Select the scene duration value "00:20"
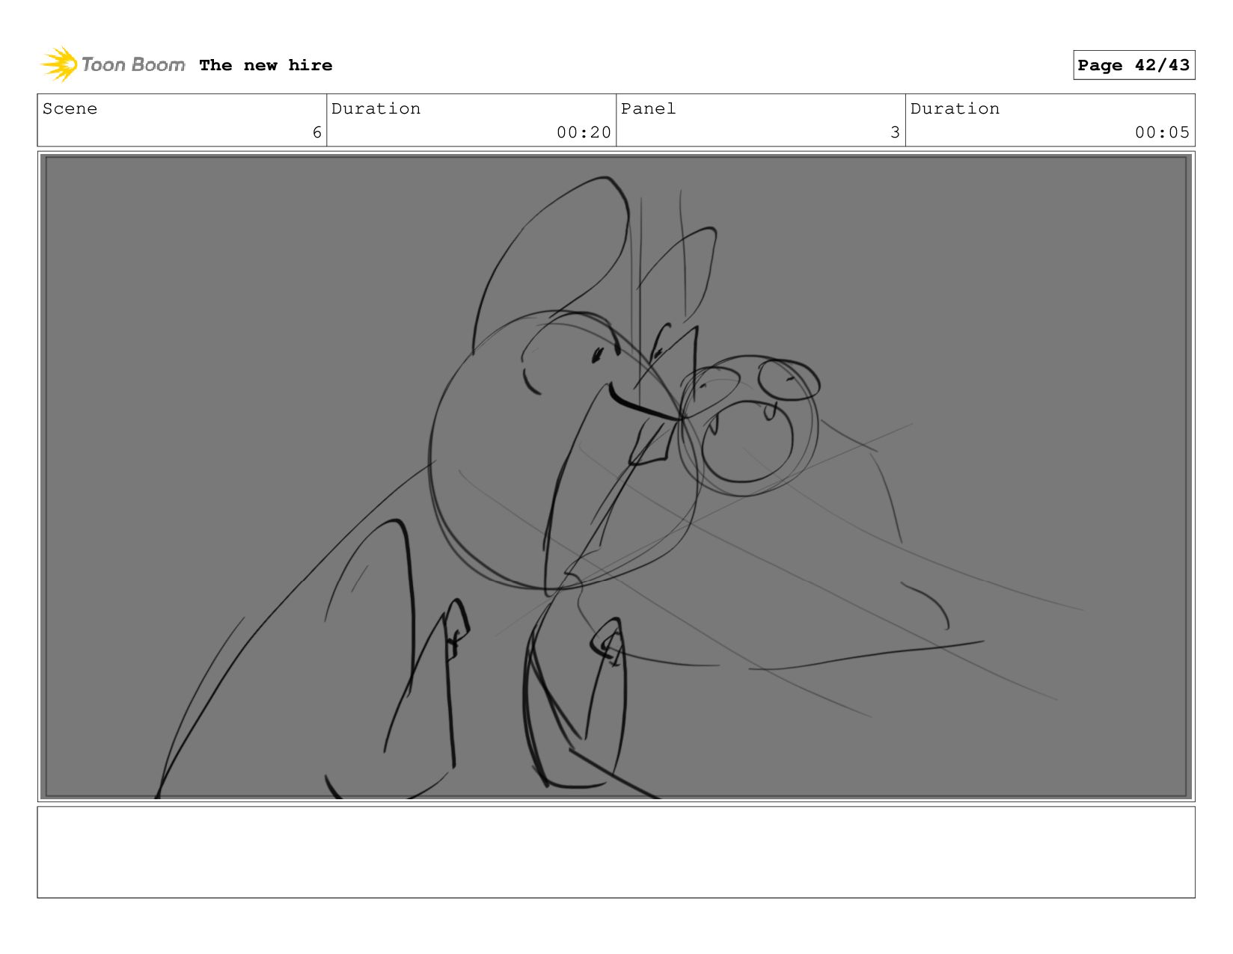 click(584, 132)
